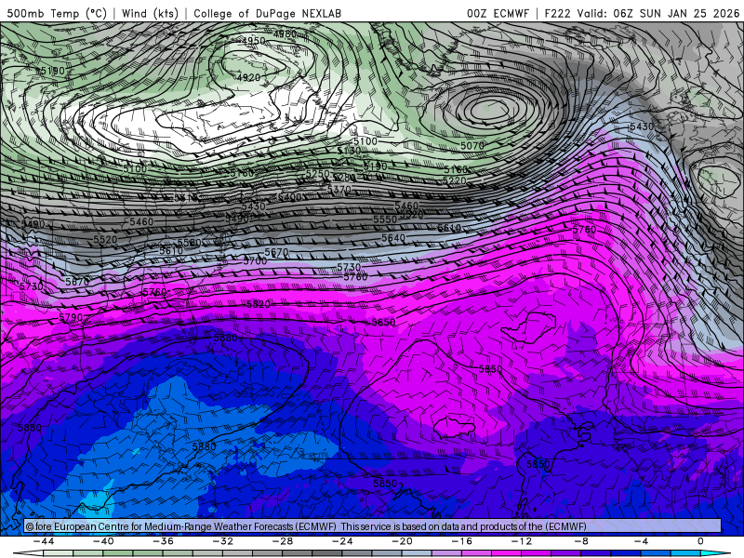The image size is (744, 558).
Task: Click the -28 color scale label
Action: 283,541
